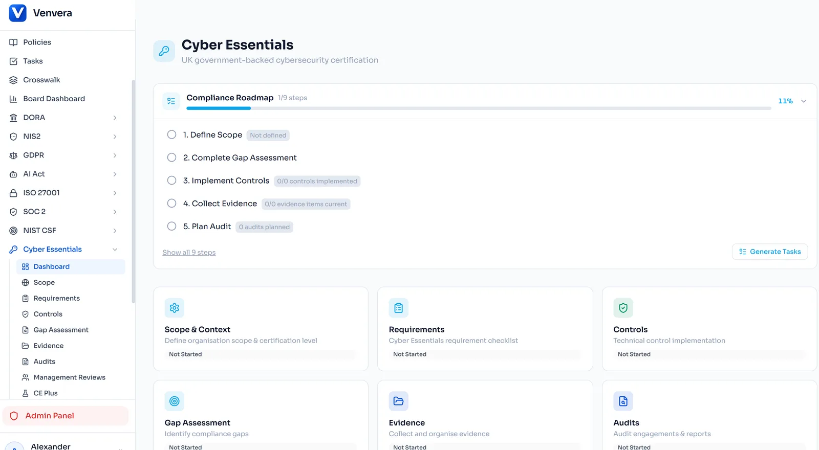Expand the AI Act section chevron
Viewport: 819px width, 450px height.
[115, 174]
